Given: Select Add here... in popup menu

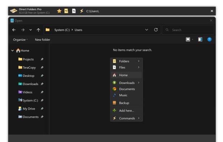Looking at the screenshot, I should point(126,111).
